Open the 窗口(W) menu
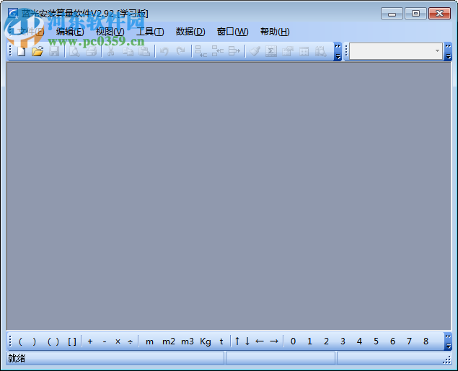The image size is (458, 371). point(232,32)
